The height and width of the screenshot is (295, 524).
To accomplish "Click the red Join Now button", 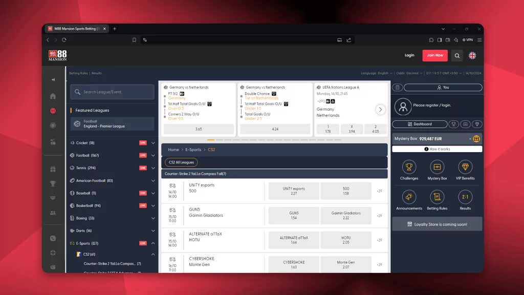I will tap(435, 55).
